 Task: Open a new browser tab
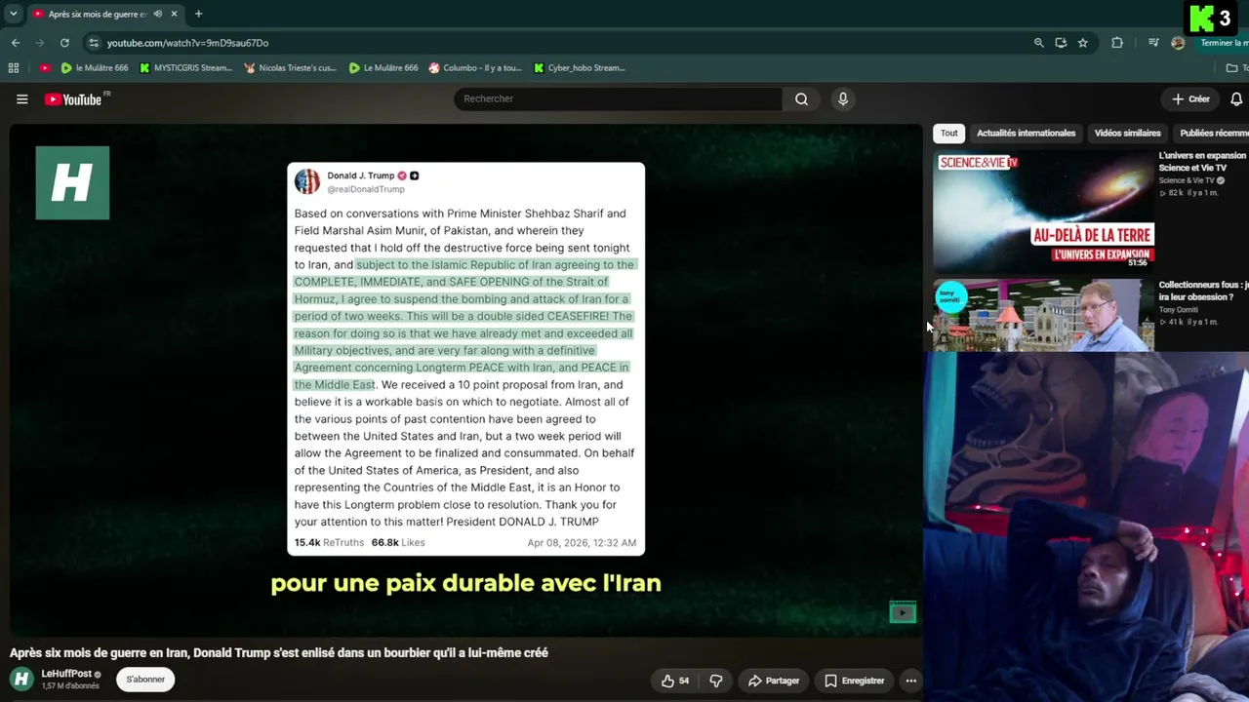198,14
